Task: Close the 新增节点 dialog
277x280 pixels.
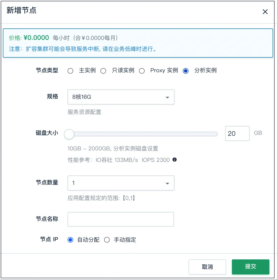Action: [x=265, y=12]
